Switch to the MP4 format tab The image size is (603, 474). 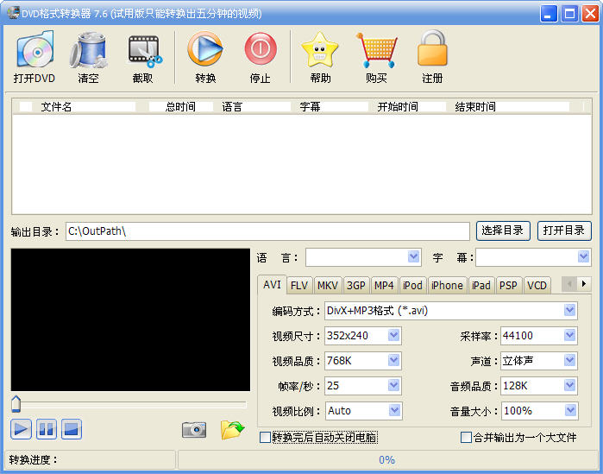[x=384, y=286]
